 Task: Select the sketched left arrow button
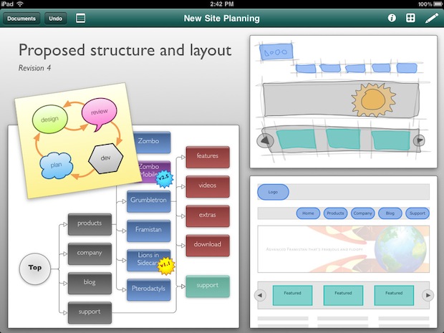point(265,140)
